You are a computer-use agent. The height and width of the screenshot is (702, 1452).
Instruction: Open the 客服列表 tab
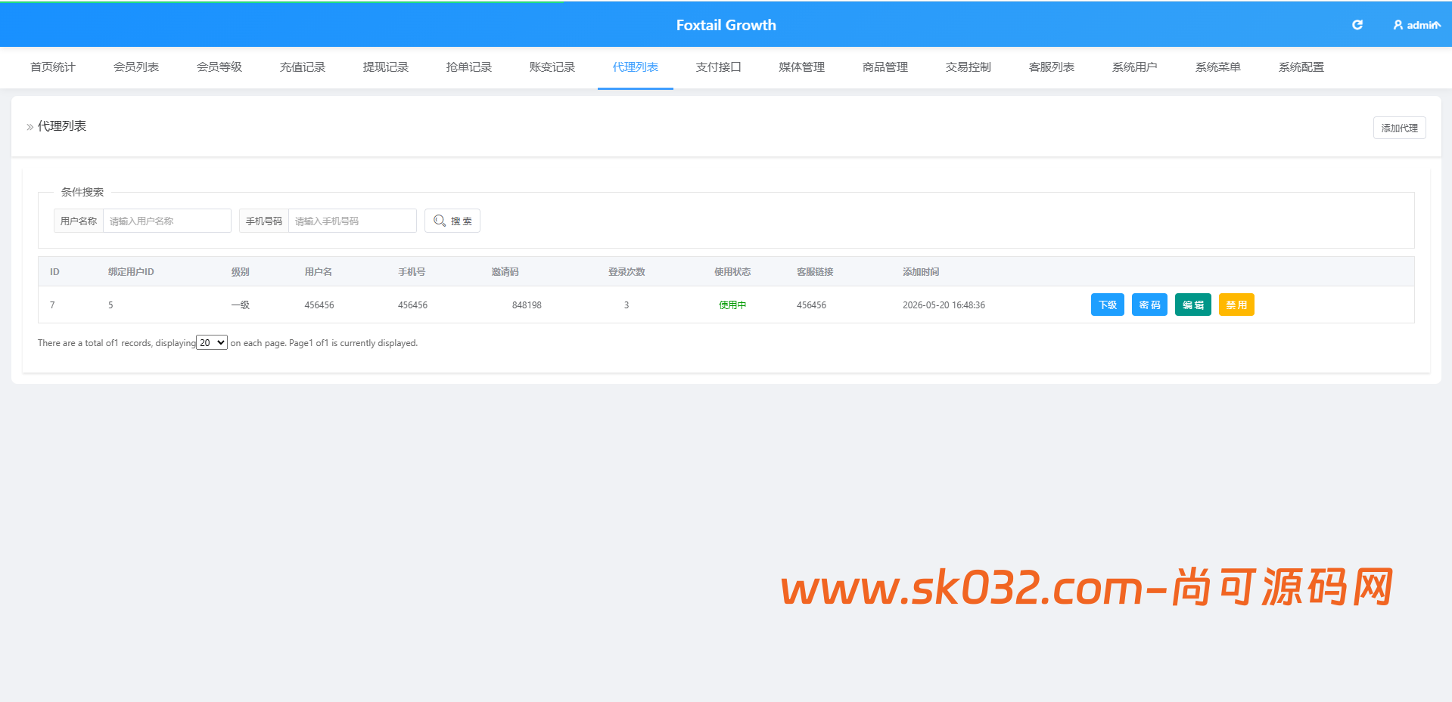pyautogui.click(x=1052, y=67)
